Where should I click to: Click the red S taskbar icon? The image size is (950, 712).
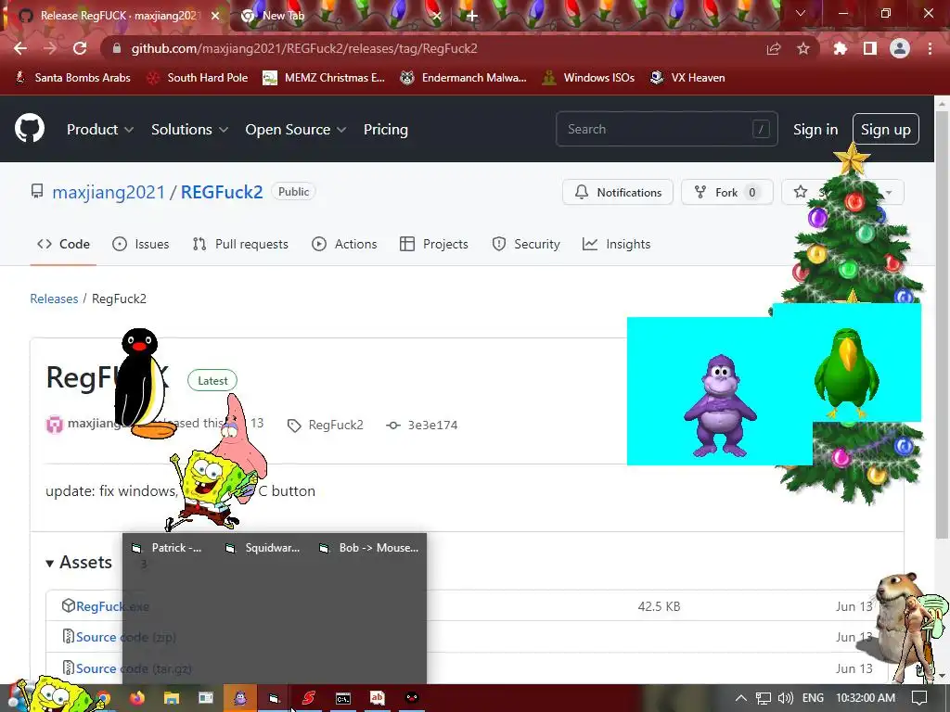(308, 698)
